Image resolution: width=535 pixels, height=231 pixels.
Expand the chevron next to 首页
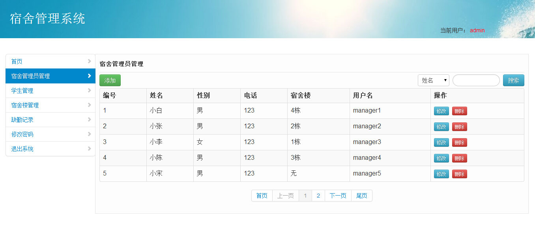(90, 61)
